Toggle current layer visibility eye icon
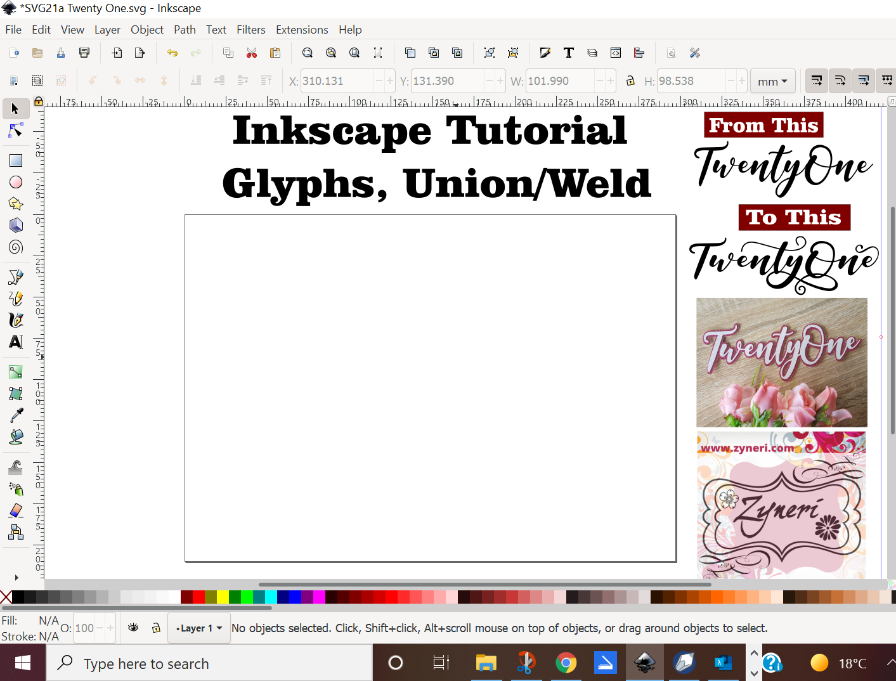 click(x=133, y=628)
